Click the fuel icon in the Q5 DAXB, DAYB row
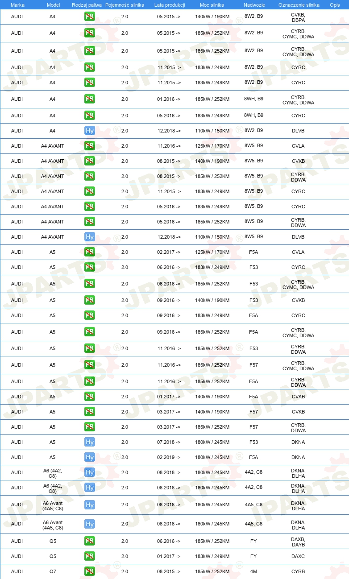 tap(90, 541)
